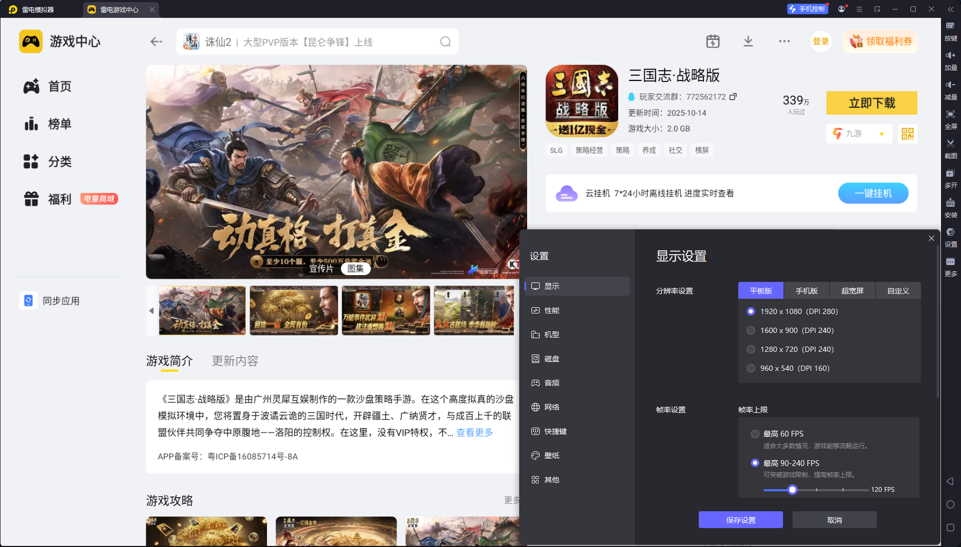Open the 回馈一亿 全民有份 screenshot thumbnail
Image resolution: width=961 pixels, height=547 pixels.
click(294, 310)
